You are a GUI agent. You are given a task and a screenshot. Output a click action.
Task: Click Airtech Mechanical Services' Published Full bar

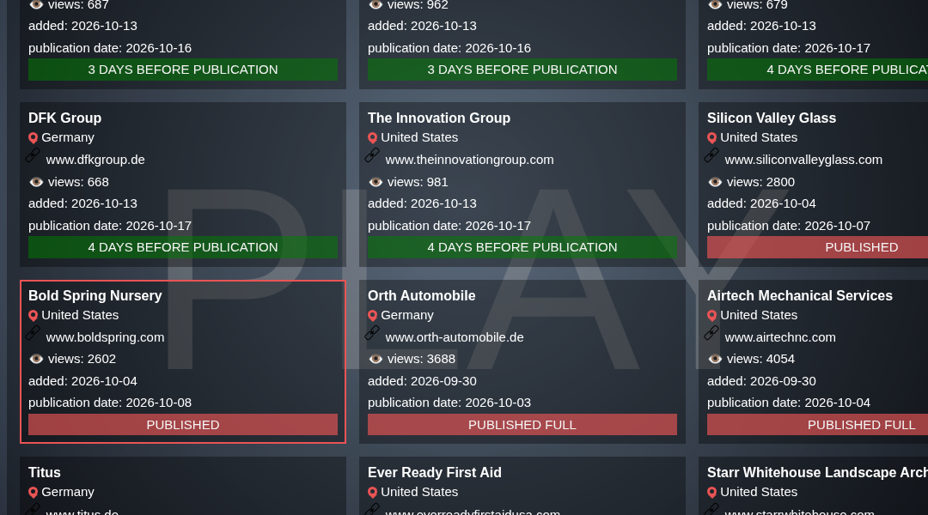[x=817, y=425]
